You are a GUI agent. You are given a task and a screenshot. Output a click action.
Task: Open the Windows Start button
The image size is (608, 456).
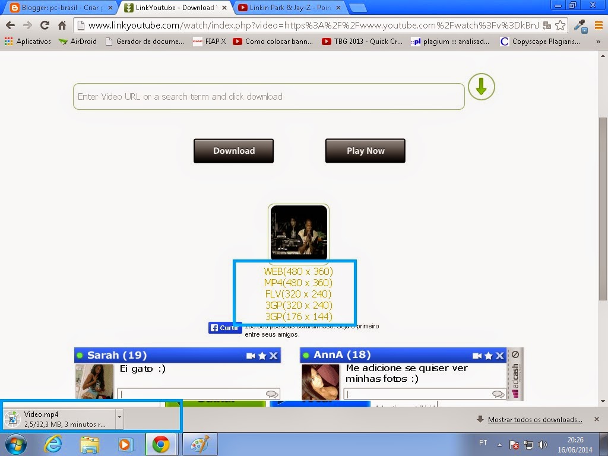pos(15,444)
